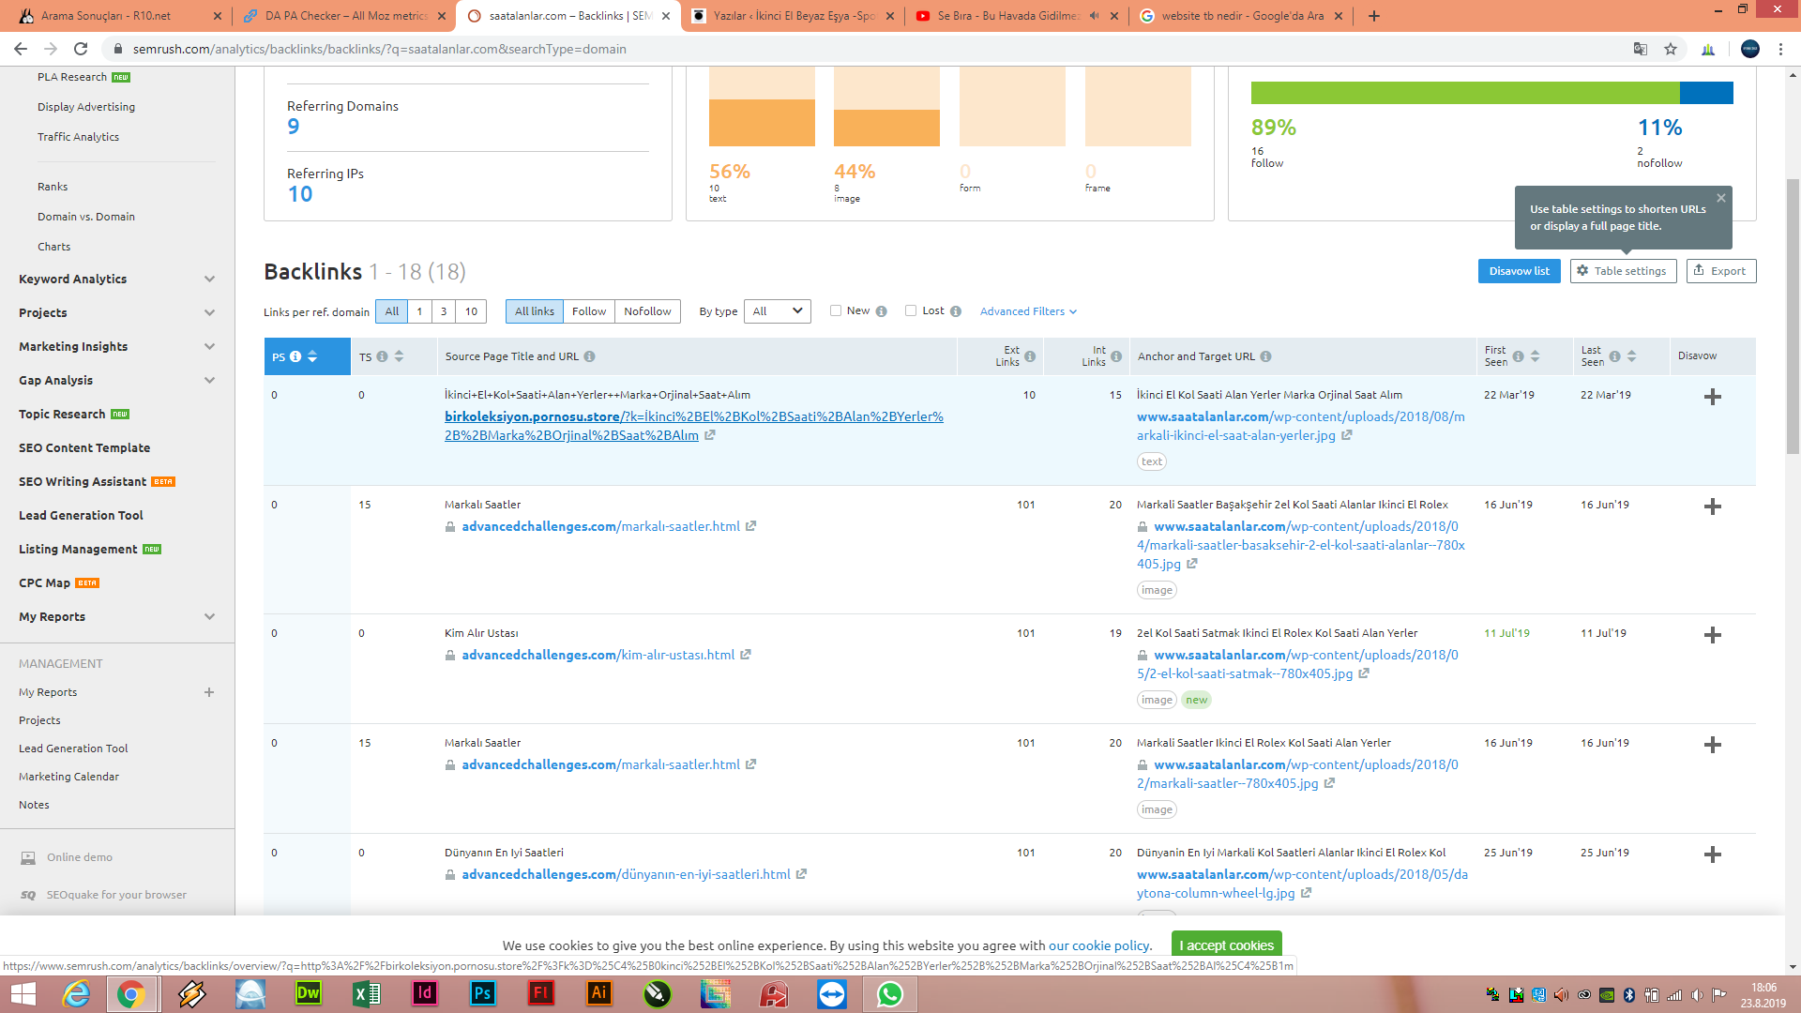The height and width of the screenshot is (1013, 1801).
Task: Expand Keyword Analytics section
Action: 210,279
